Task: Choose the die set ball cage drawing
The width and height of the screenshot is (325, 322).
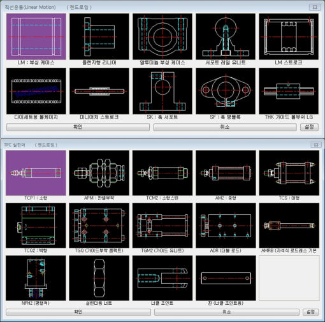Action: [36, 91]
